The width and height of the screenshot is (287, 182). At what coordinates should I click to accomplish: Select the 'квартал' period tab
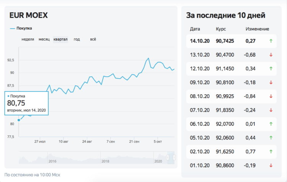(60, 39)
